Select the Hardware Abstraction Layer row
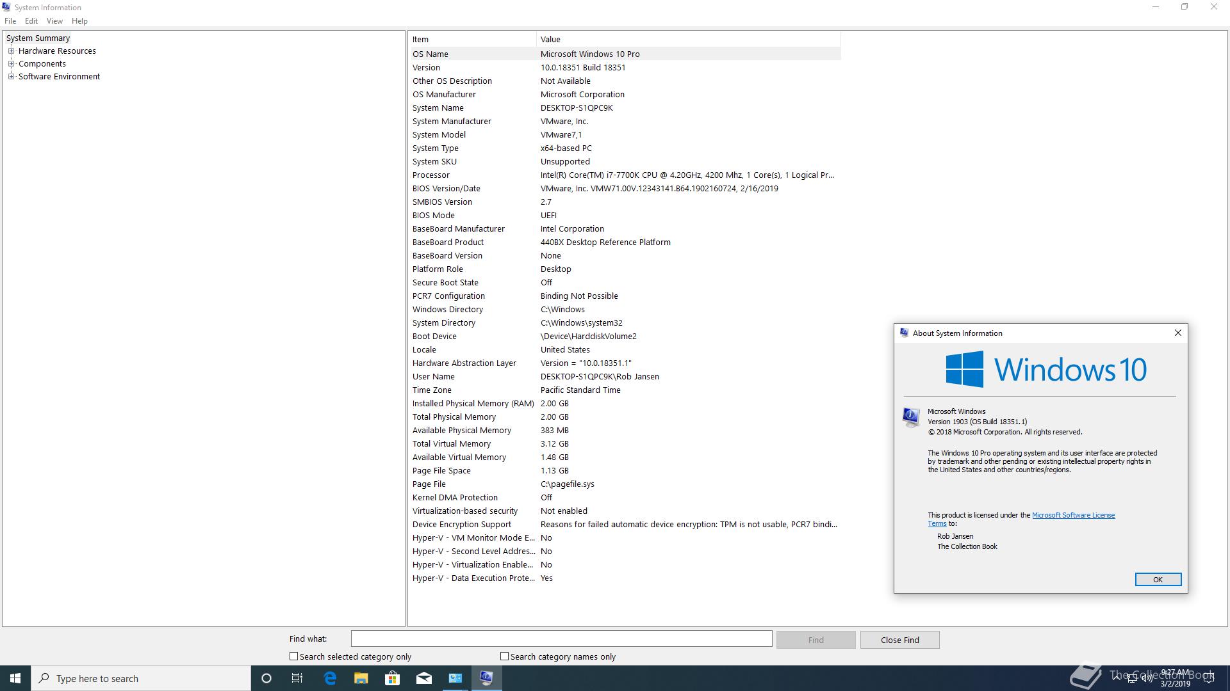The height and width of the screenshot is (691, 1230). pyautogui.click(x=625, y=363)
